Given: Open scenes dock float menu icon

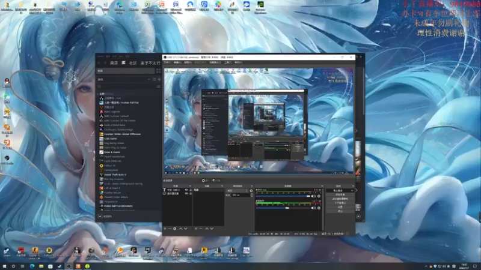Looking at the screenshot, I should pos(222,186).
